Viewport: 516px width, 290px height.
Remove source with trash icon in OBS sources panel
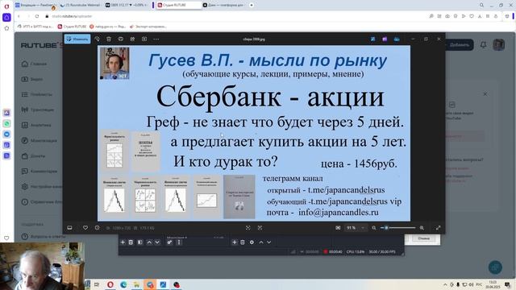coord(243,242)
